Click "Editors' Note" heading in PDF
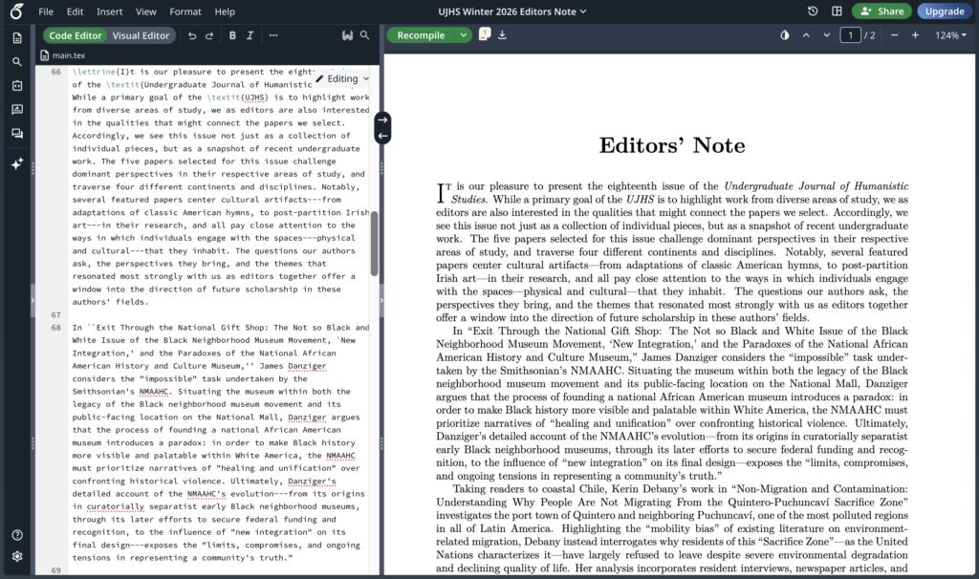The width and height of the screenshot is (979, 579). [672, 145]
